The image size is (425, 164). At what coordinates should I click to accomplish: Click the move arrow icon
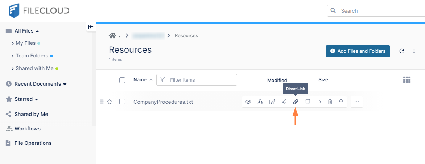coord(319,102)
